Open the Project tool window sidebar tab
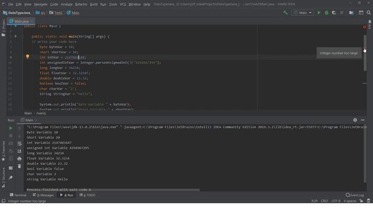The height and width of the screenshot is (209, 373). tap(3, 28)
